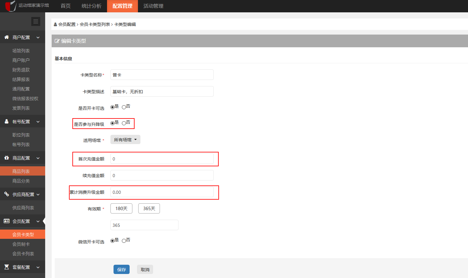
Task: Open the 活动管理 top tab
Action: (x=153, y=6)
